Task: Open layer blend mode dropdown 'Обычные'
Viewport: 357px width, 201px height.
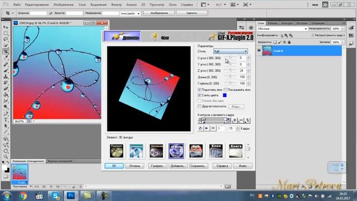Action: tap(282, 28)
